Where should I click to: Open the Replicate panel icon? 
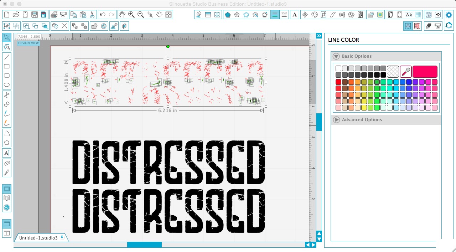click(351, 15)
